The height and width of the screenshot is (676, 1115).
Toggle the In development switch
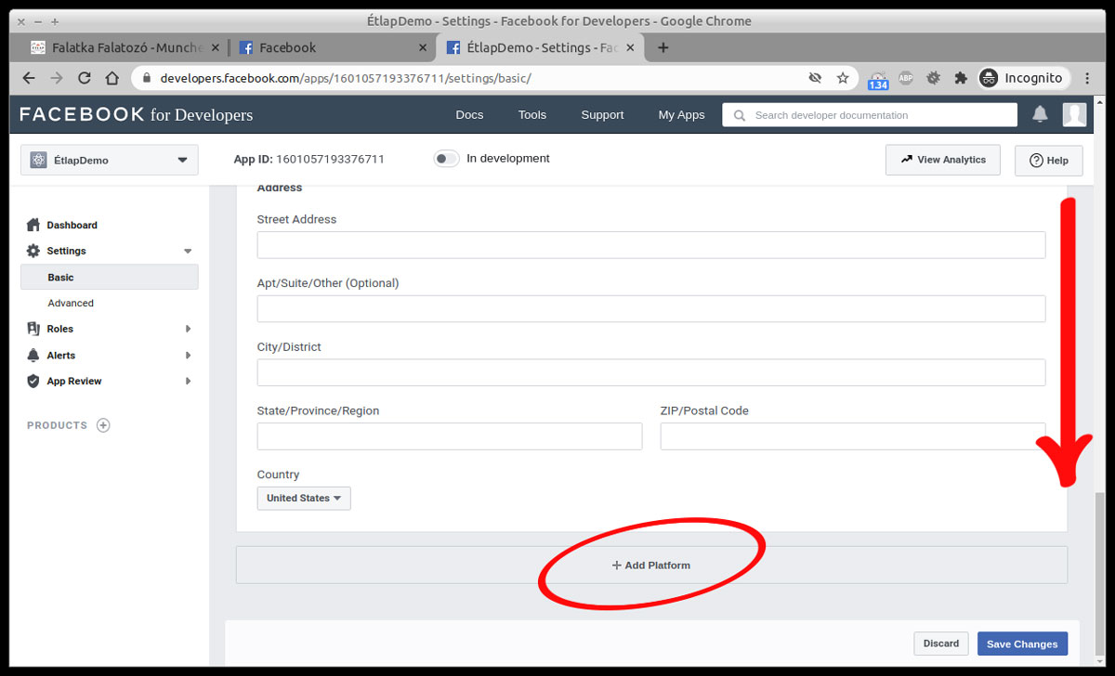(446, 159)
